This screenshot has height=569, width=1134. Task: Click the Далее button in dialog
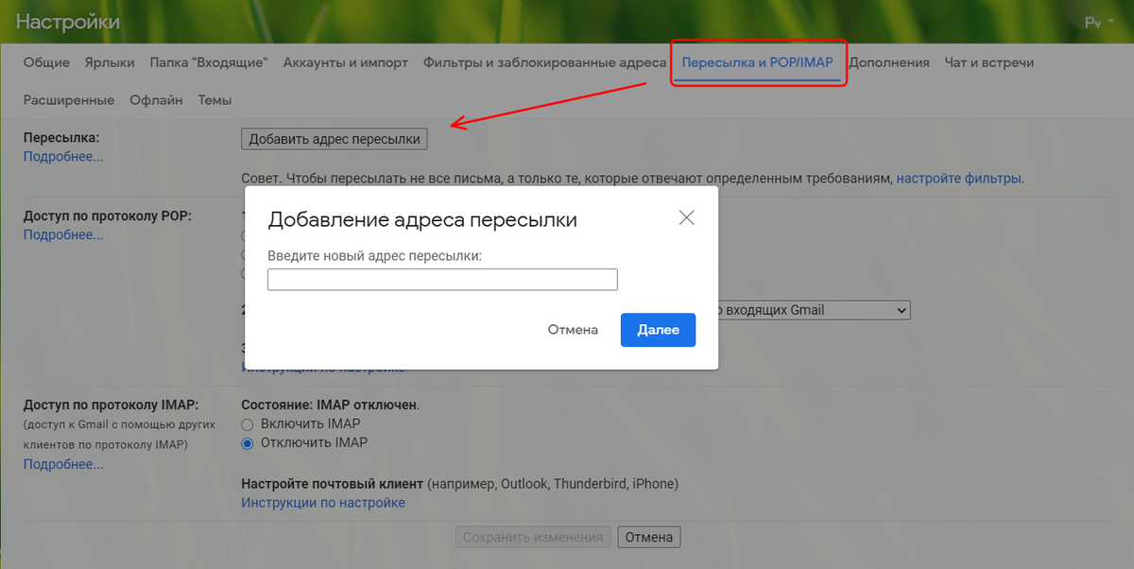click(x=658, y=330)
